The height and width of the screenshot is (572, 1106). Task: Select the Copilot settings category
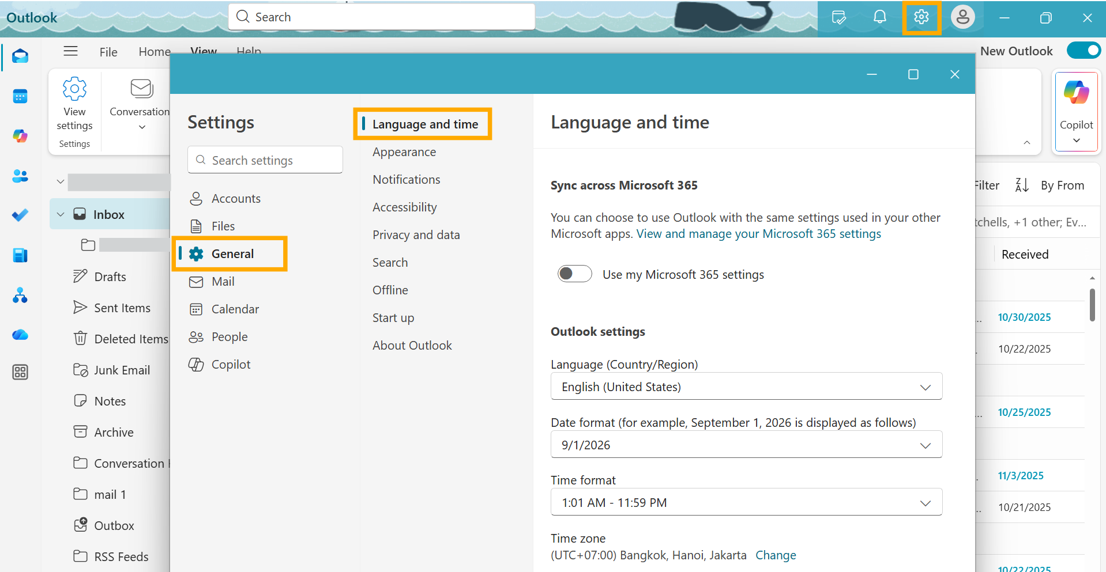pos(231,364)
